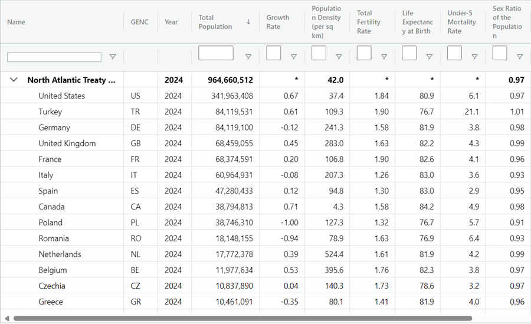Image resolution: width=531 pixels, height=324 pixels.
Task: Open the Life Expectancy filter funnel icon
Action: click(429, 57)
